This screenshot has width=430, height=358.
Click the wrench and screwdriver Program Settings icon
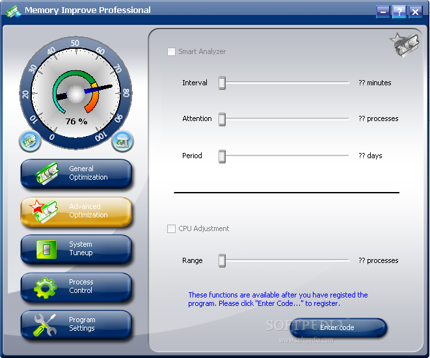point(45,325)
